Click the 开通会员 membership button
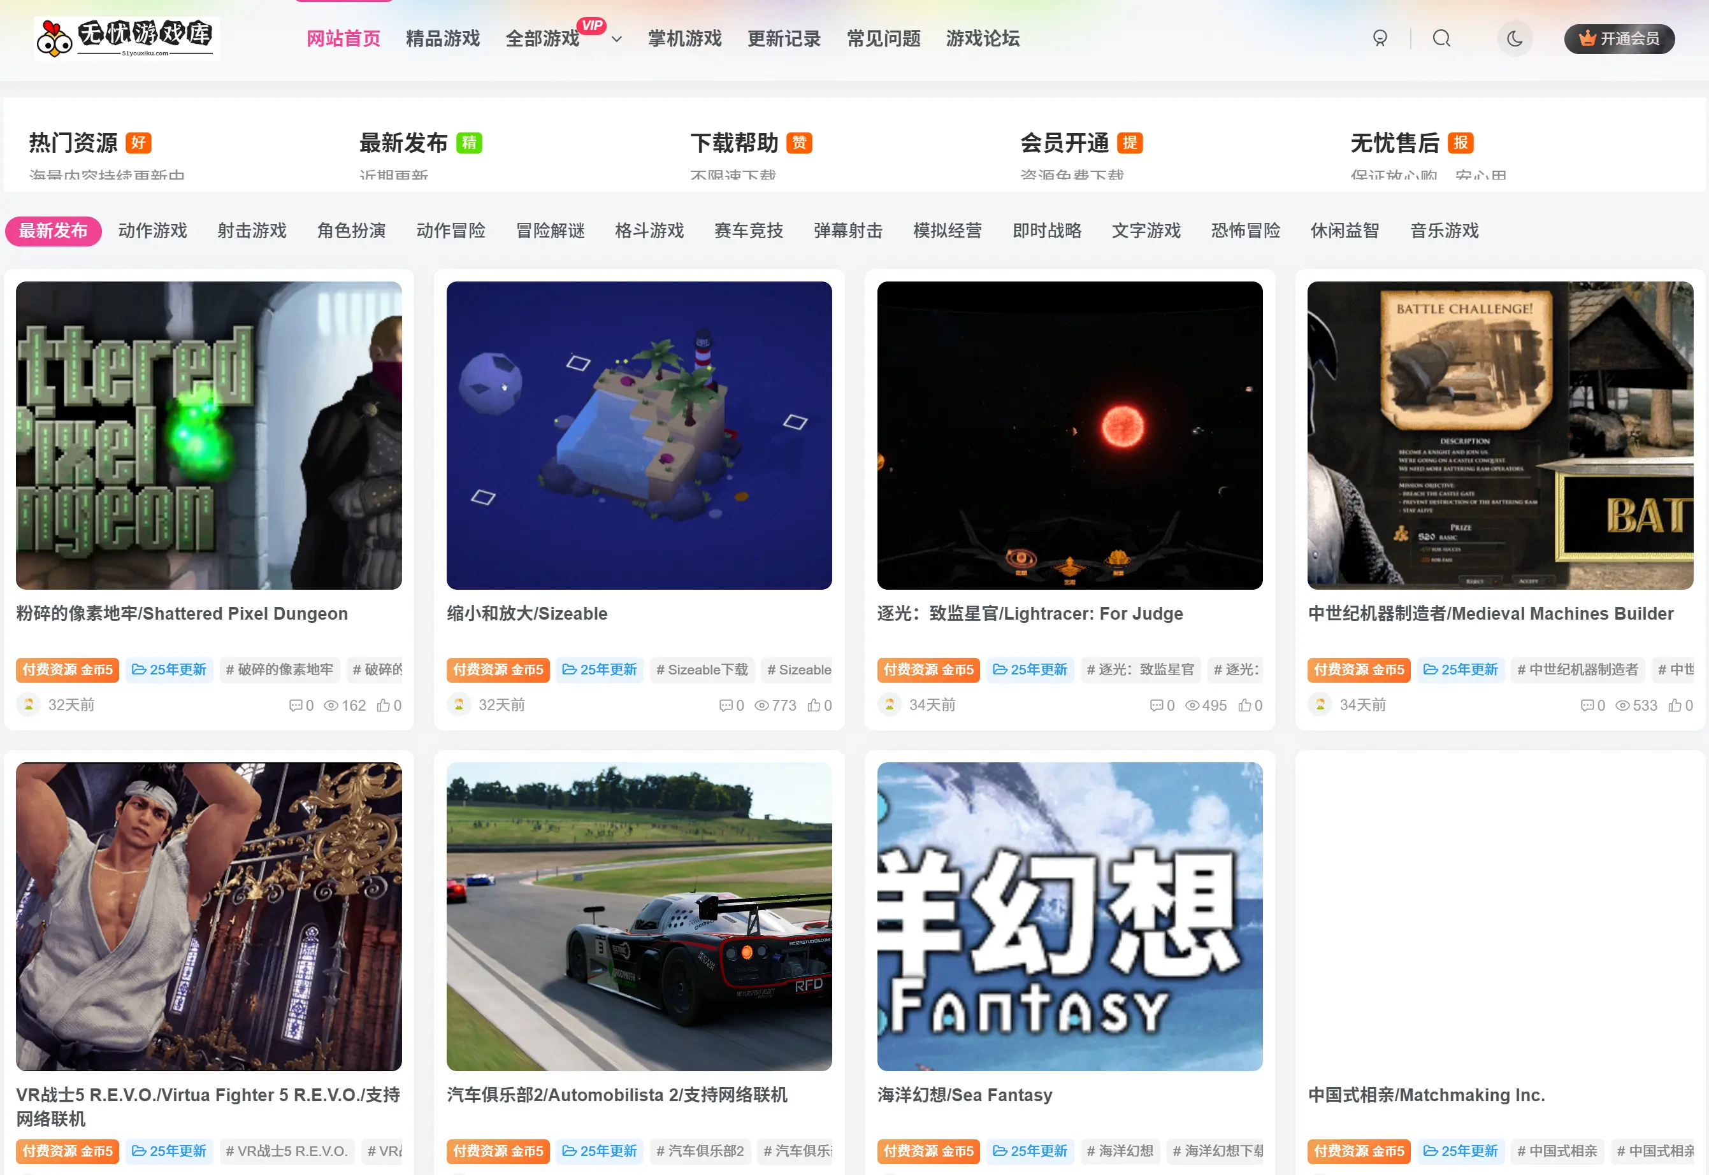 tap(1619, 39)
